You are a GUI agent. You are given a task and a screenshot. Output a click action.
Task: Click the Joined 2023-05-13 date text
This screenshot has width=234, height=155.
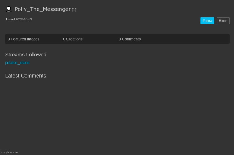coord(19,20)
